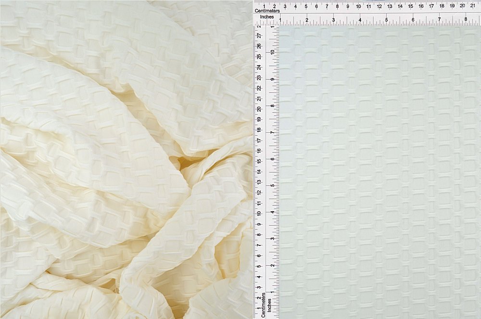The height and width of the screenshot is (319, 481).
Task: Click the Inches label on the horizontal ruler
Action: [x=267, y=17]
